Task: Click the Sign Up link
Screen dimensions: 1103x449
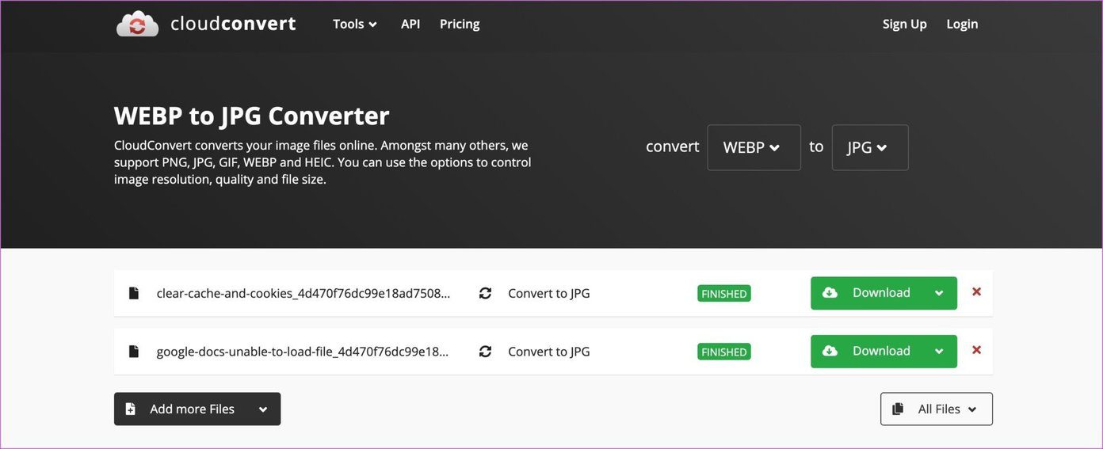Action: [905, 24]
